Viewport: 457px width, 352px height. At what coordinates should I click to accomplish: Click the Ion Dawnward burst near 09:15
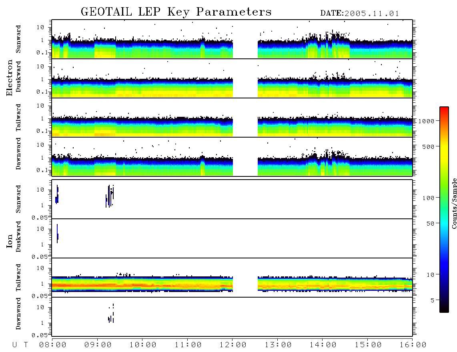[x=111, y=314]
